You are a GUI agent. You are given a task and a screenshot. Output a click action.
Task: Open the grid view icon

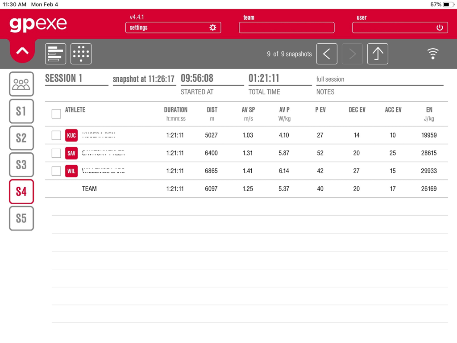pos(80,54)
